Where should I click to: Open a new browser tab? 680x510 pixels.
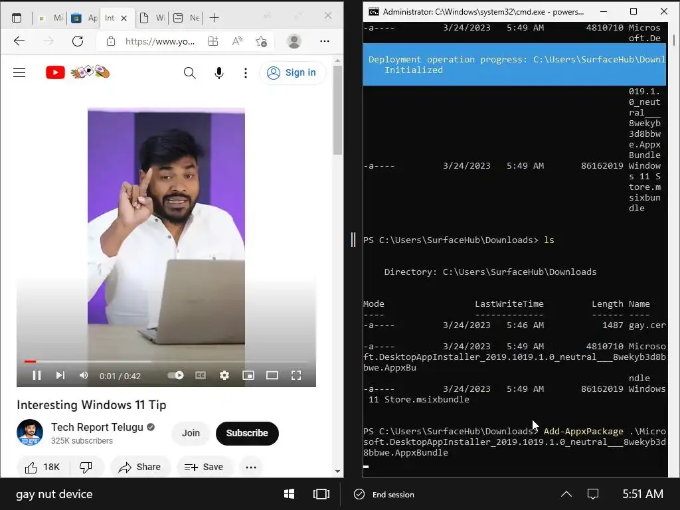tap(214, 18)
